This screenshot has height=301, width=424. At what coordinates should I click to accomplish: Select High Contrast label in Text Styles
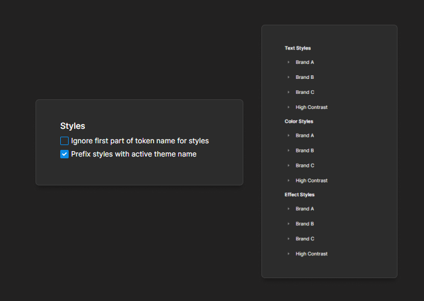coord(311,107)
